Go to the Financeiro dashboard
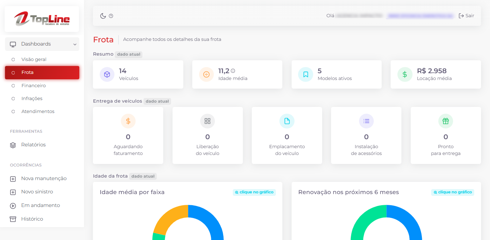490x240 pixels. (33, 86)
